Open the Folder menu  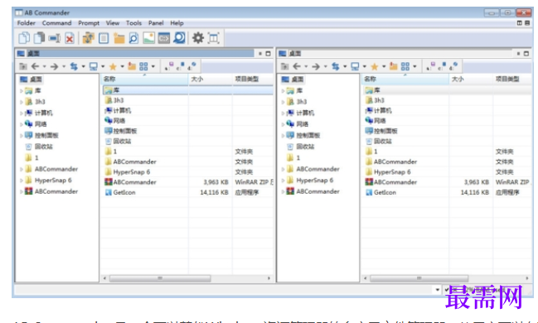[27, 23]
